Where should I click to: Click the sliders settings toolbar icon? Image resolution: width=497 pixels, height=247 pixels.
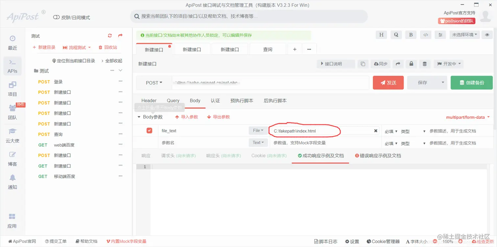click(x=440, y=35)
